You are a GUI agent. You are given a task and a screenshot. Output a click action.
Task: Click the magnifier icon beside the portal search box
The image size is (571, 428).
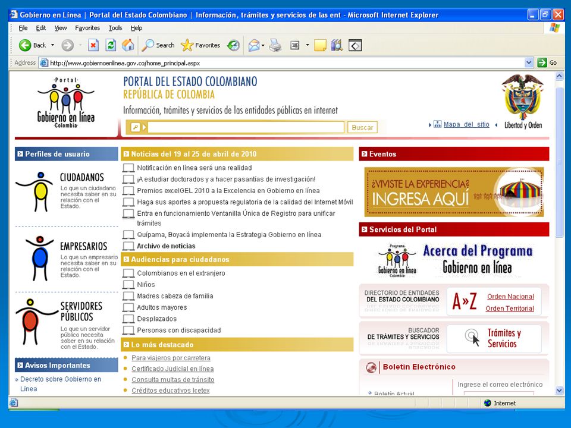(x=136, y=127)
